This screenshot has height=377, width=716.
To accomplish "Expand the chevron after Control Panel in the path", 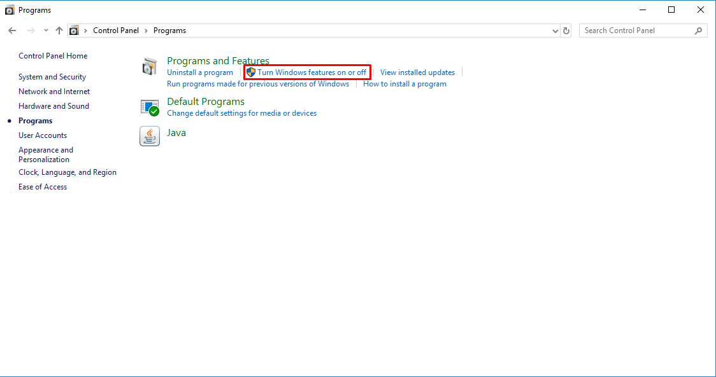I will tap(146, 31).
